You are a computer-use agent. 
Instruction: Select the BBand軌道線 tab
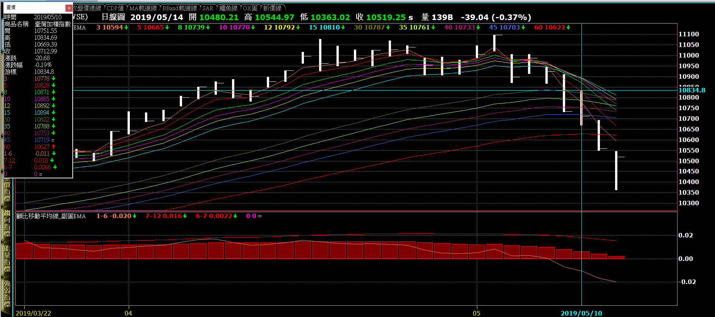pyautogui.click(x=180, y=8)
